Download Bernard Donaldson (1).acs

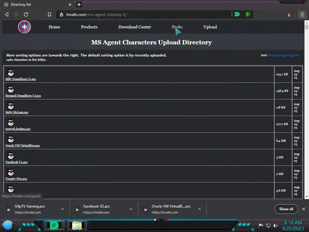[x=23, y=95]
